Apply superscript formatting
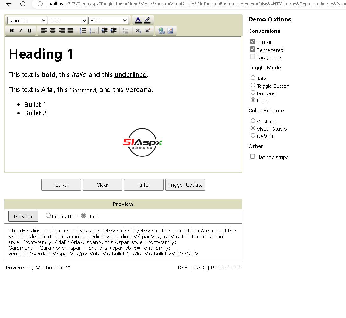The image size is (346, 318). pyautogui.click(x=148, y=31)
